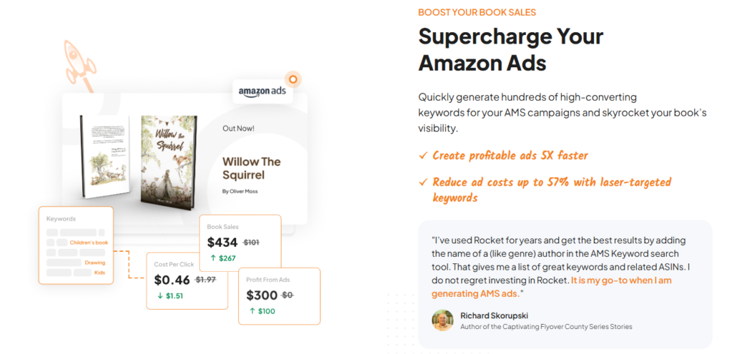Click the amazon ads logo badge
The image size is (732, 354).
coord(263,91)
